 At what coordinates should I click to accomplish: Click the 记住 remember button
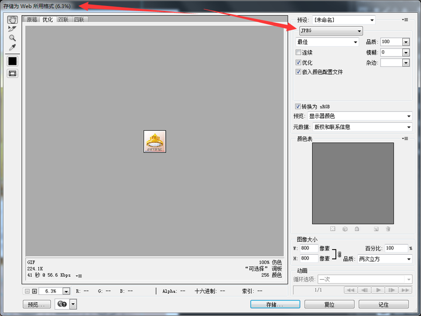point(384,304)
